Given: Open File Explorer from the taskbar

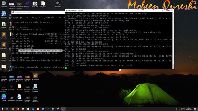Looking at the screenshot, I should click(x=23, y=109).
